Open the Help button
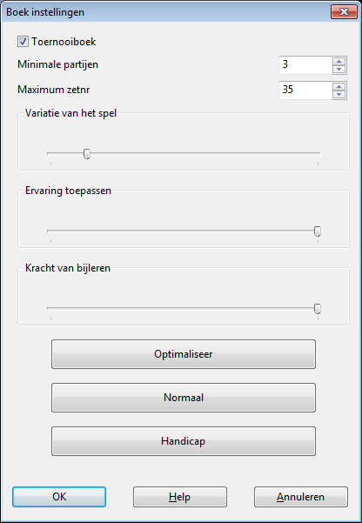This screenshot has height=523, width=362. [x=180, y=497]
